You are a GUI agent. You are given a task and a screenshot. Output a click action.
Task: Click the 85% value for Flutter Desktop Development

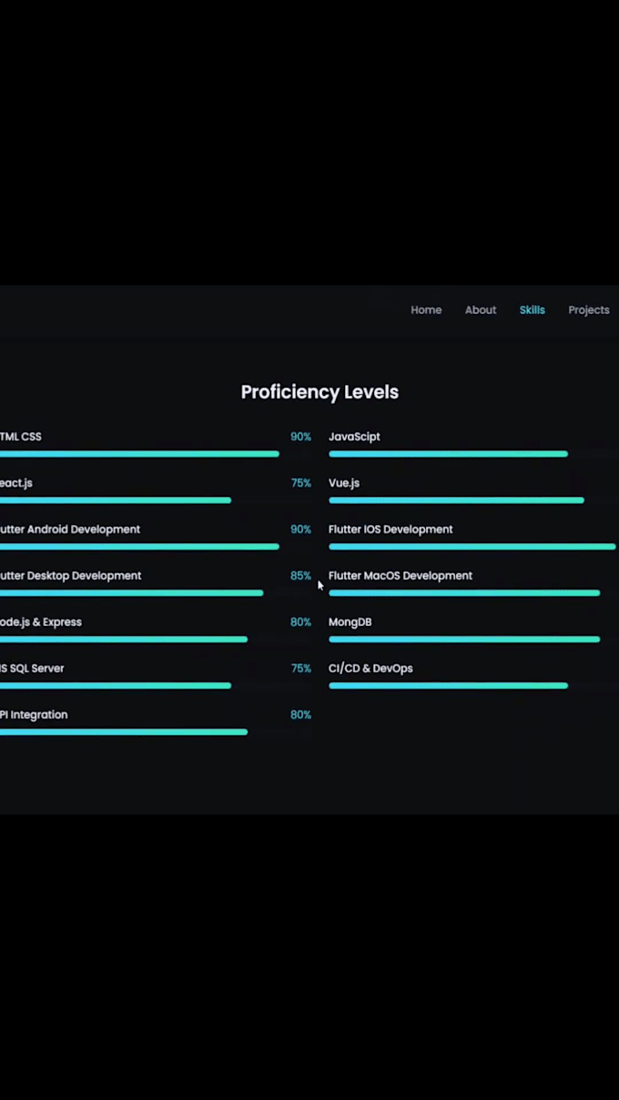tap(300, 576)
